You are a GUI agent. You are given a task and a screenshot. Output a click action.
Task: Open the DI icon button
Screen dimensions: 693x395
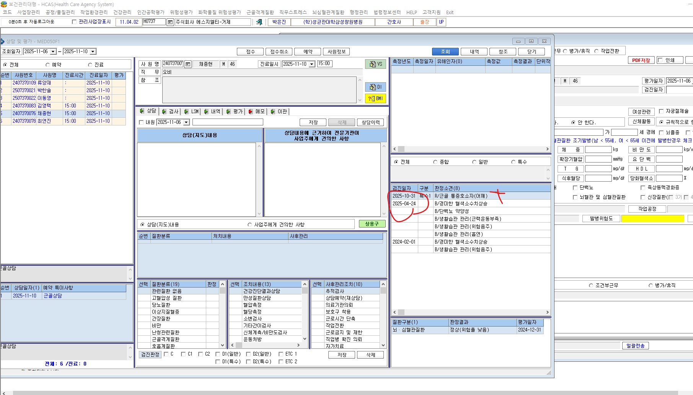[x=375, y=87]
